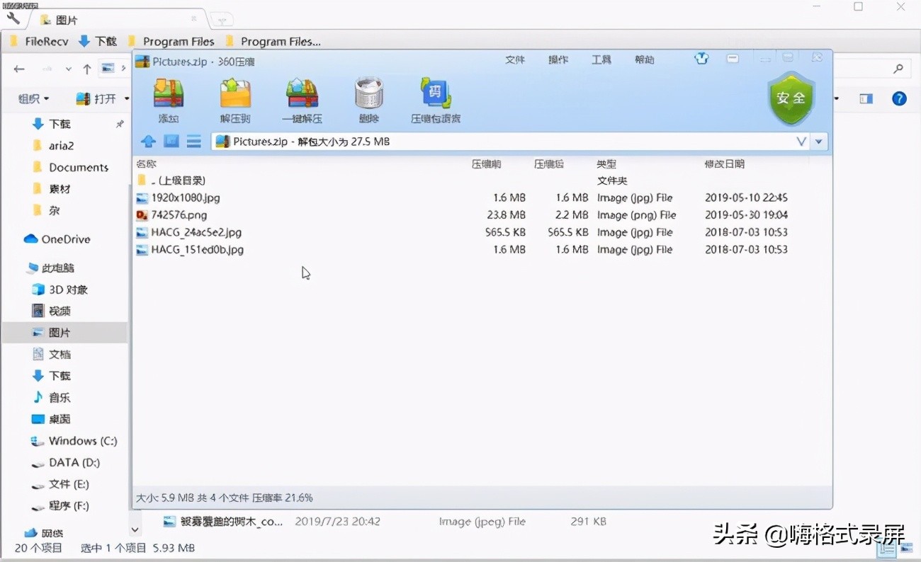
Task: Click the wrench icon in the Explorer title bar
Action: point(13,18)
